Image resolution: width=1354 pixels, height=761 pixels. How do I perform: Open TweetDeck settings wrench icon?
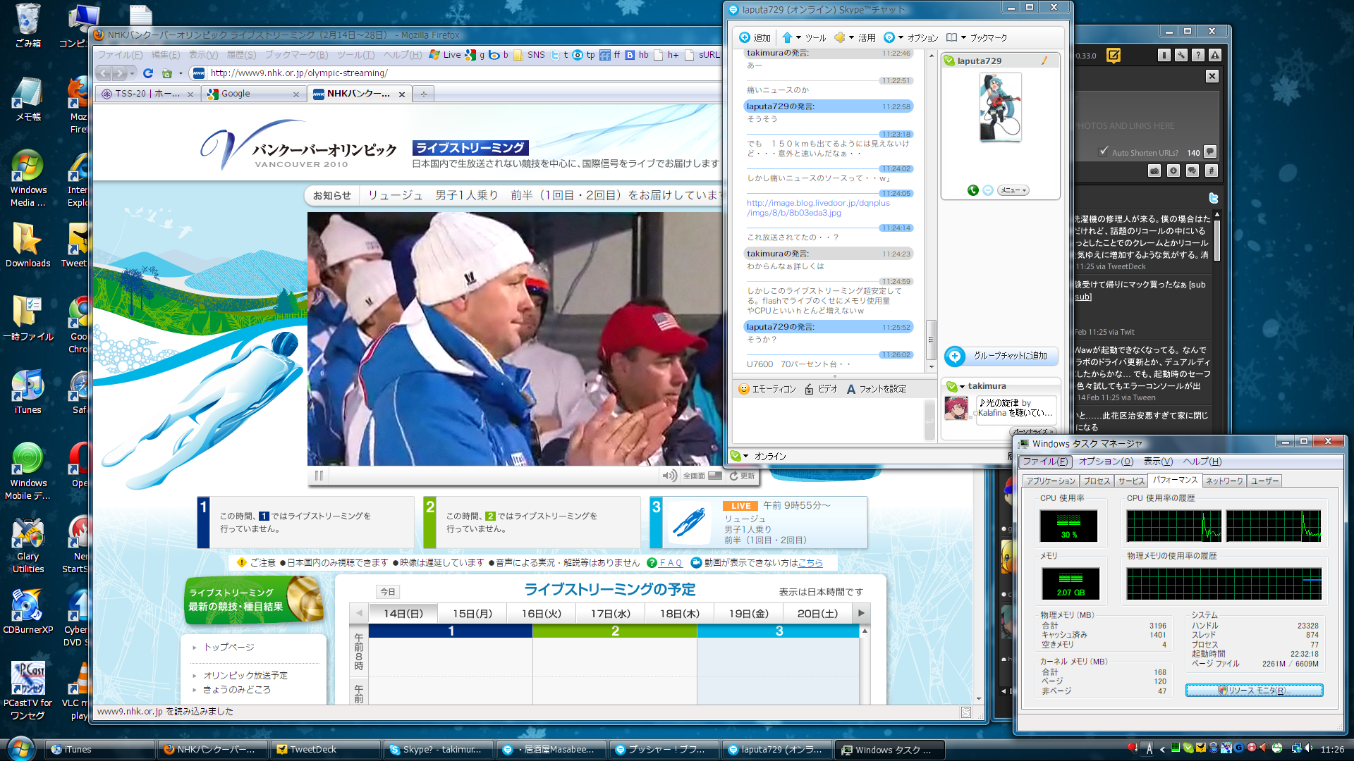coord(1181,55)
